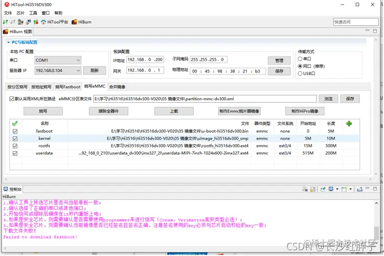Image resolution: width=384 pixels, height=256 pixels.
Task: Click the display selected console icon
Action: [x=331, y=189]
